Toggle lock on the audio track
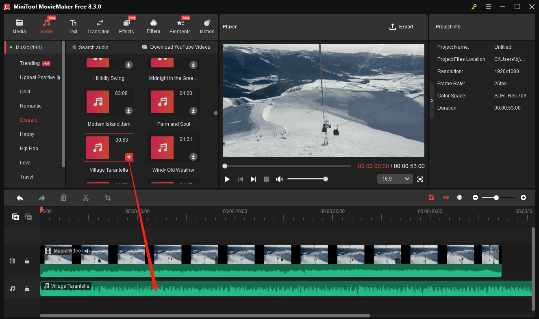The height and width of the screenshot is (319, 539). click(27, 289)
